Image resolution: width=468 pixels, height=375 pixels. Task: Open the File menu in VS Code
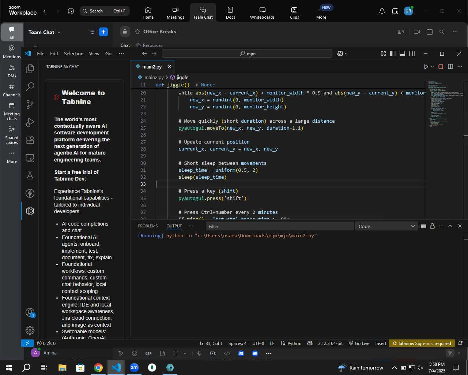click(x=41, y=53)
